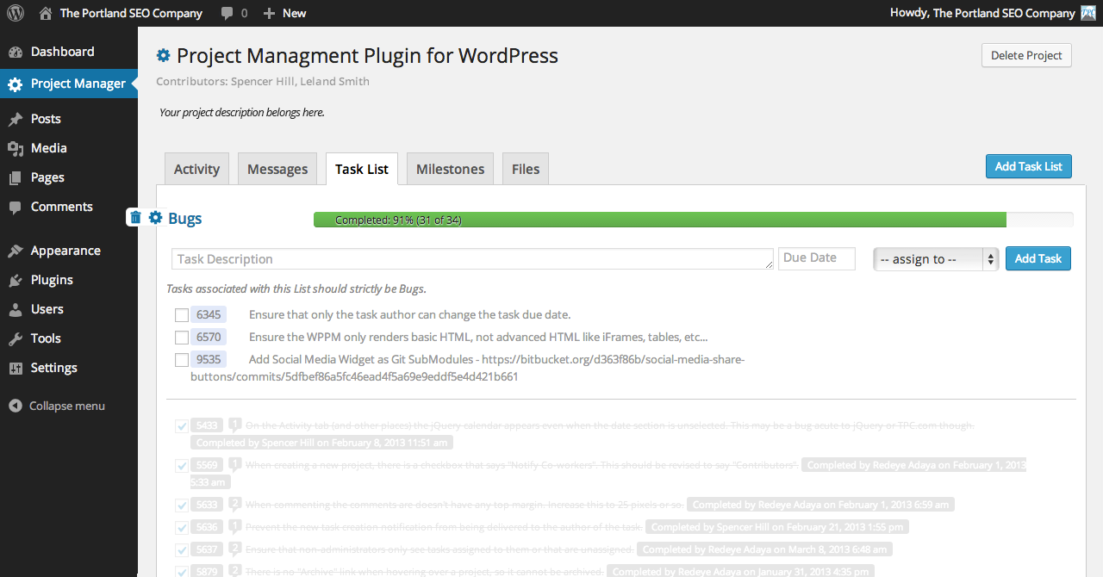Image resolution: width=1103 pixels, height=577 pixels.
Task: Mark task 9535 as complete
Action: (x=182, y=360)
